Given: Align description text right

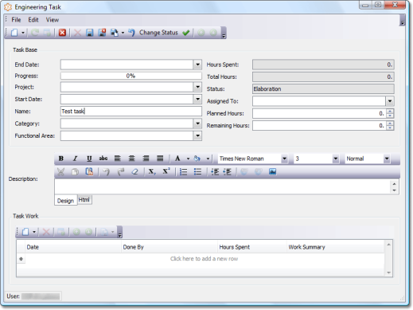Looking at the screenshot, I should tap(146, 159).
